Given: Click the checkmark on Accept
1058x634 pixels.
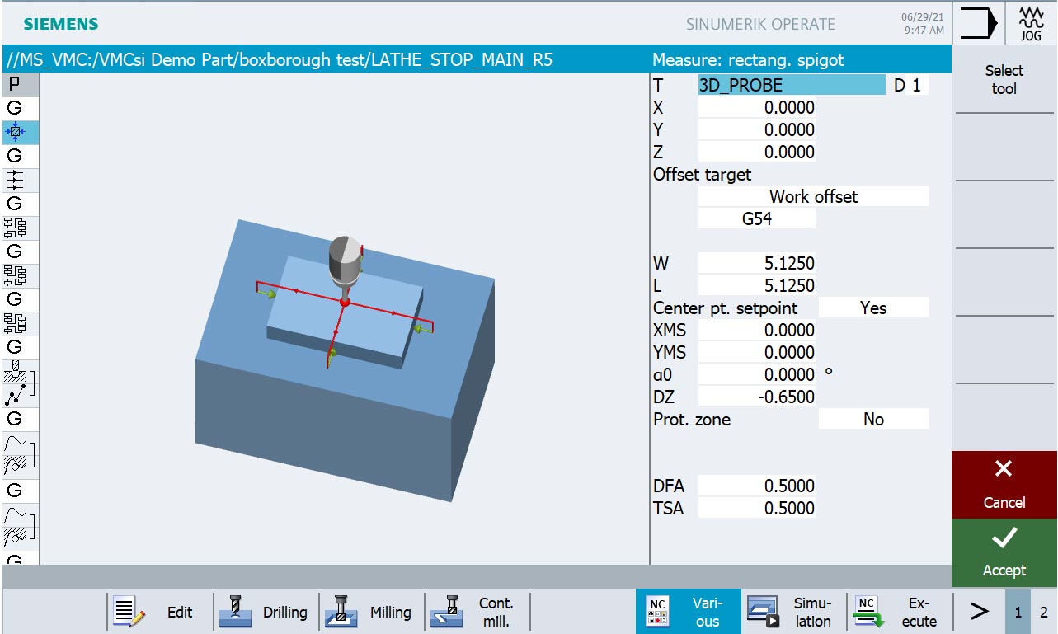Looking at the screenshot, I should tap(1004, 538).
